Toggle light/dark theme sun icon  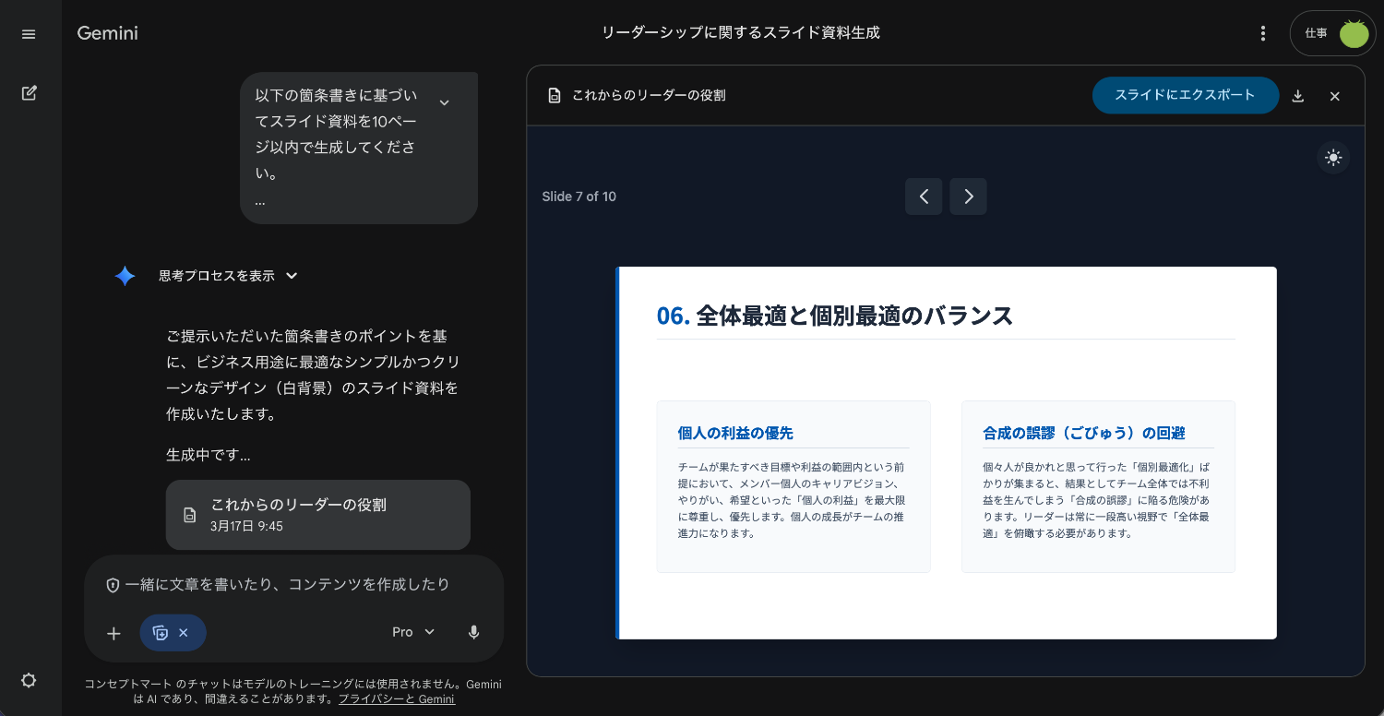point(1332,158)
